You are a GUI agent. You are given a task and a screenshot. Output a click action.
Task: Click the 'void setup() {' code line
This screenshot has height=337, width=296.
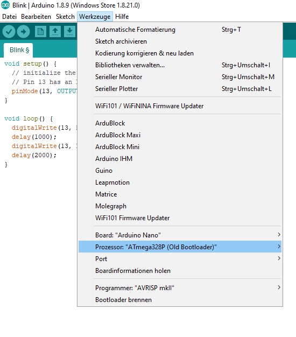pos(30,64)
